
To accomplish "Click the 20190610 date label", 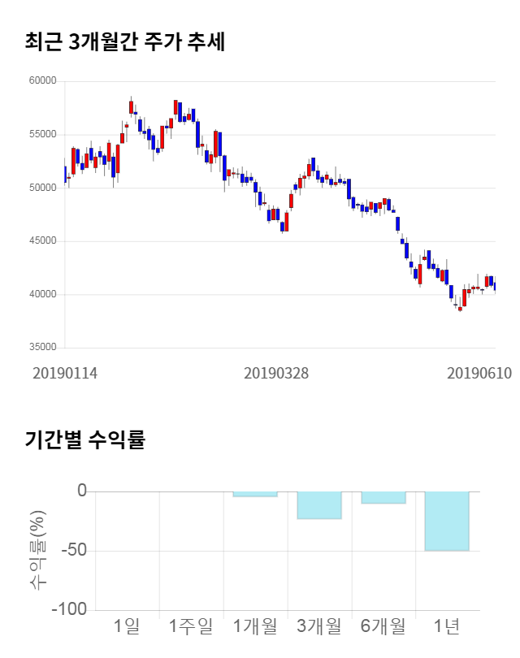I will 479,373.
